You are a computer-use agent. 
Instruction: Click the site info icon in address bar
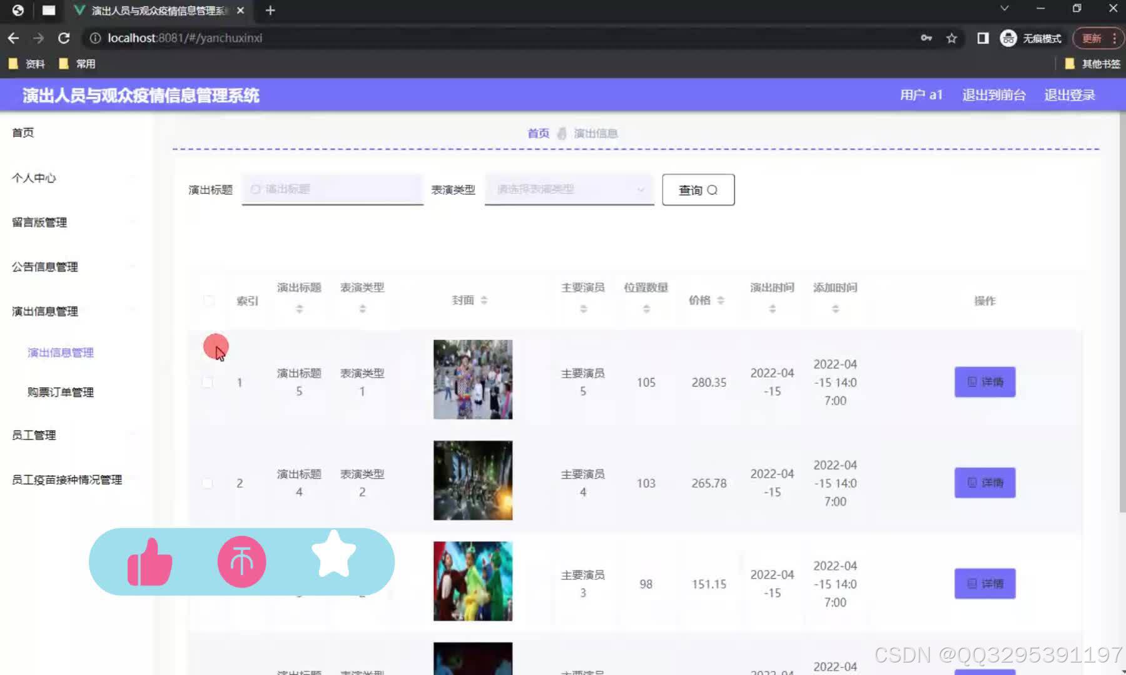95,38
